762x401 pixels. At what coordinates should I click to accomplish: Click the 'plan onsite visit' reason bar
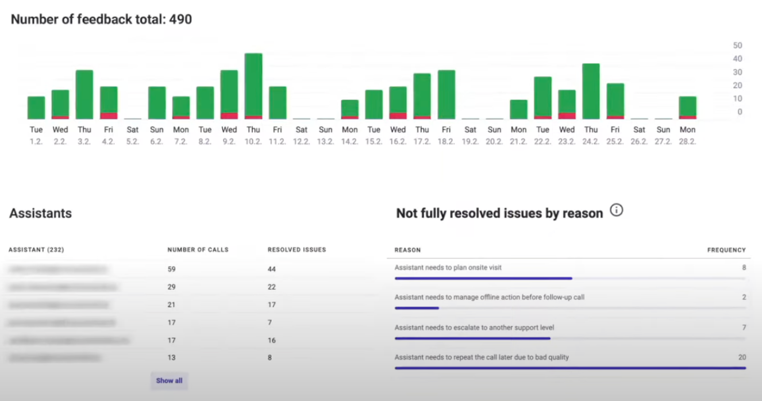[483, 278]
